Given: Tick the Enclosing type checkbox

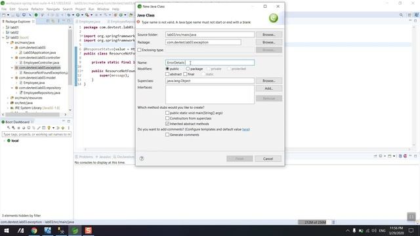Looking at the screenshot, I should [139, 50].
